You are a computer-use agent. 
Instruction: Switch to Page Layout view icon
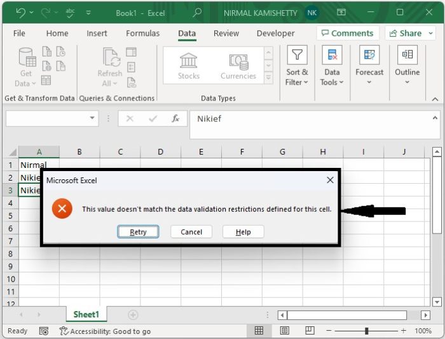284,331
